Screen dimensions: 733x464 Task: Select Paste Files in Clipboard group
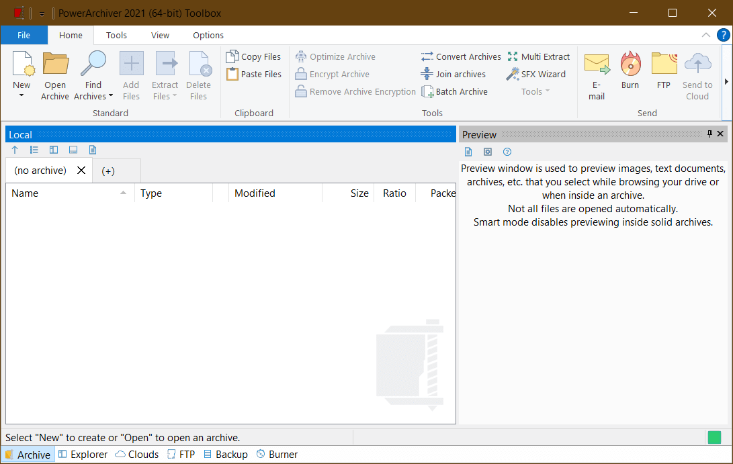(x=254, y=75)
